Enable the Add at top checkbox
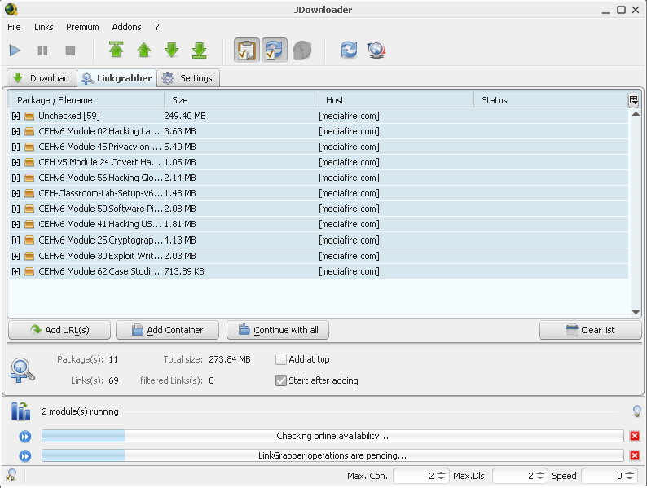 click(x=281, y=359)
